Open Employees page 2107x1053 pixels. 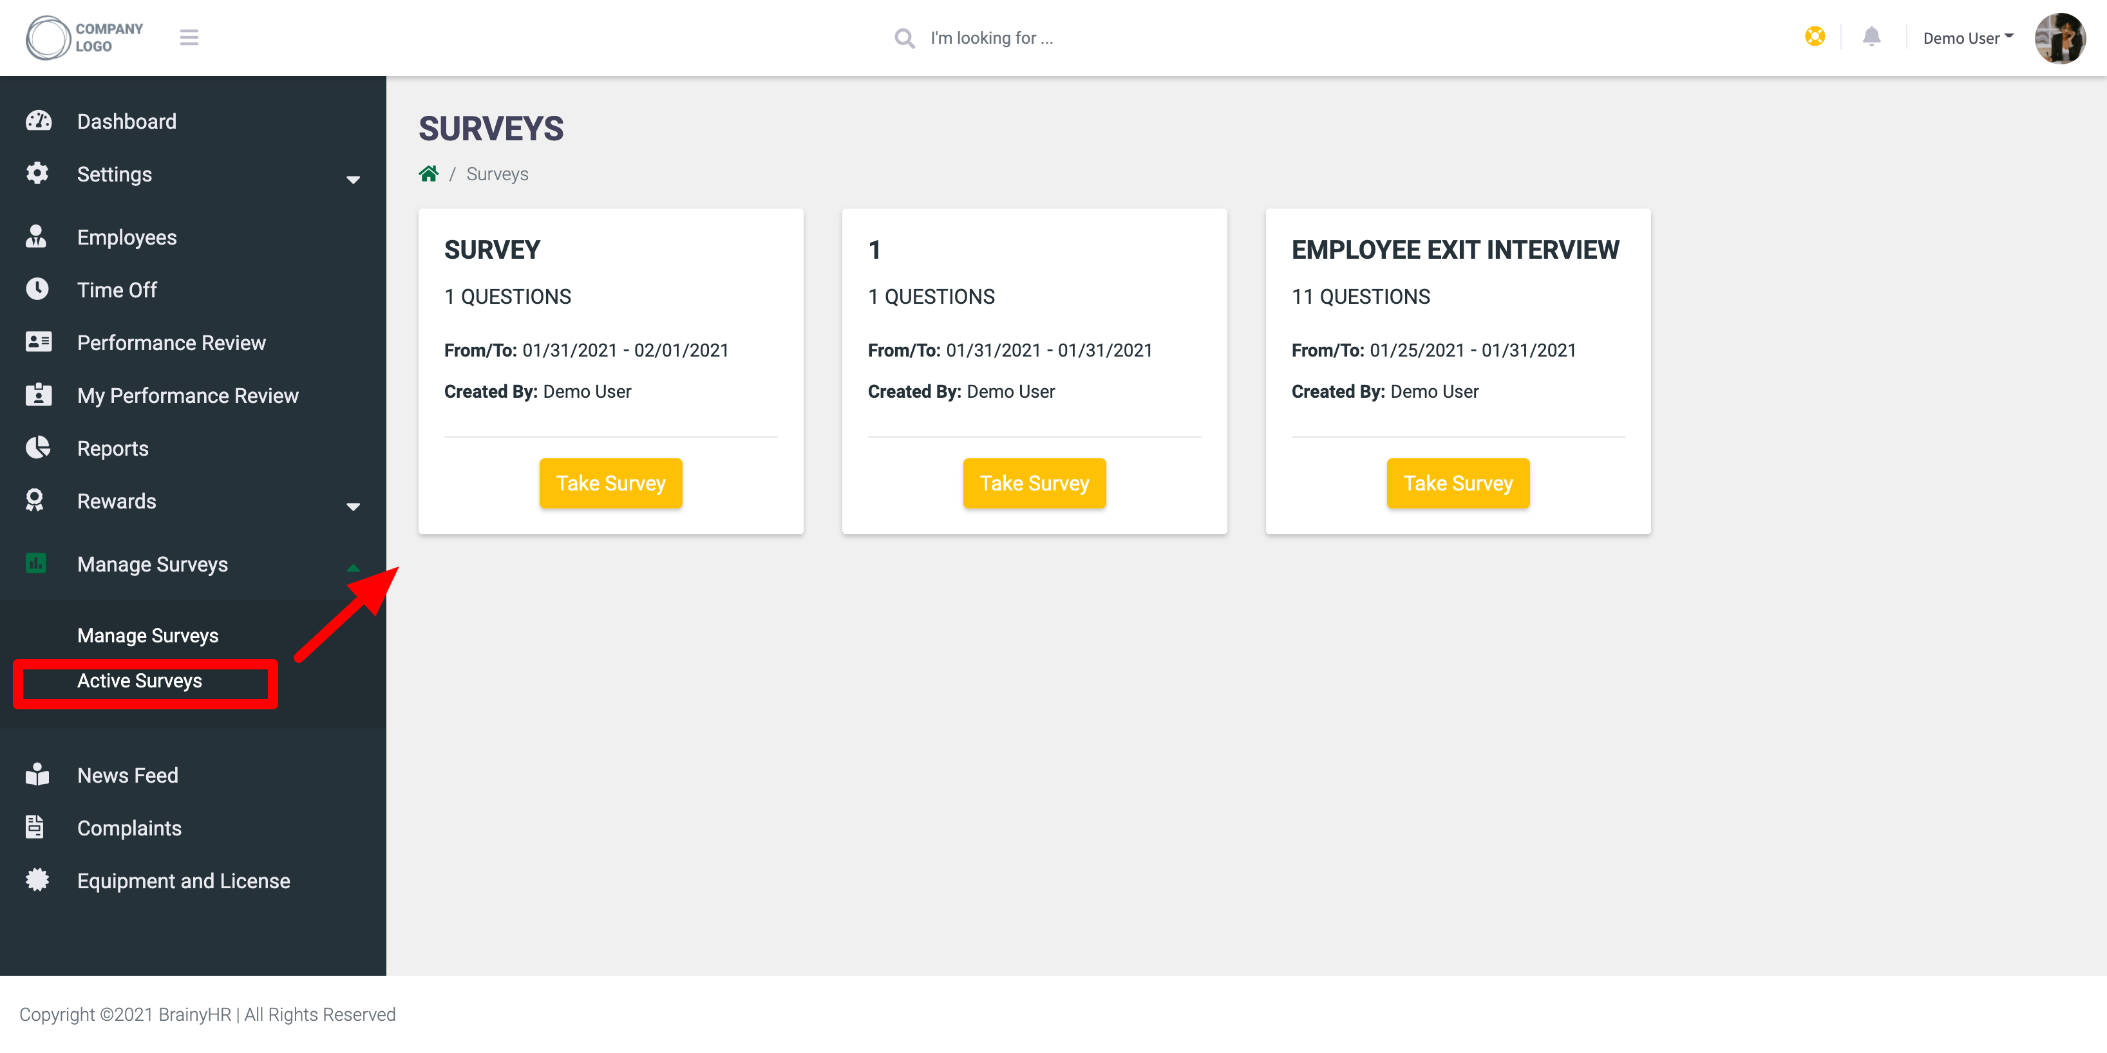coord(127,237)
